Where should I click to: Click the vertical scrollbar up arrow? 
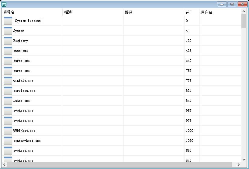(244, 11)
